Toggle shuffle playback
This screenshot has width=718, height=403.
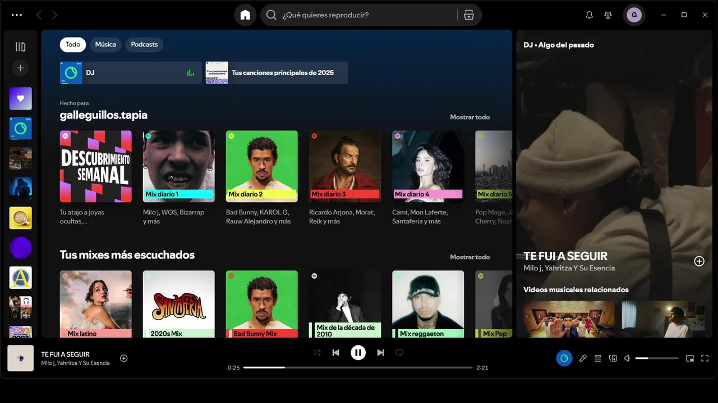317,353
